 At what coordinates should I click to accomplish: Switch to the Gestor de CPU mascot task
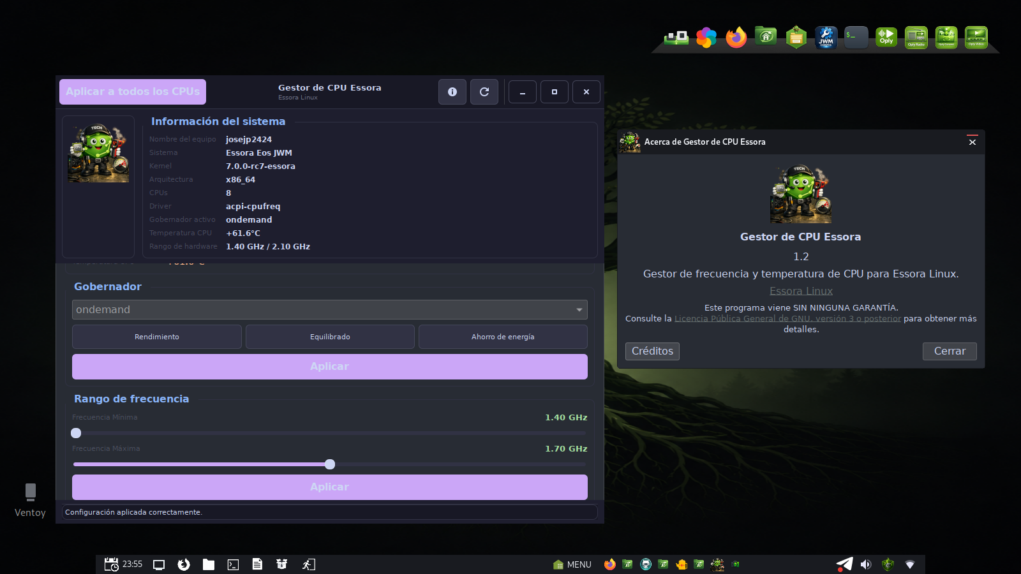(717, 564)
